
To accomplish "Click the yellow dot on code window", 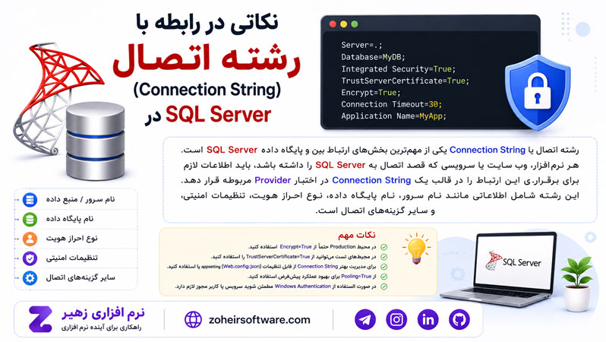I will coord(343,24).
